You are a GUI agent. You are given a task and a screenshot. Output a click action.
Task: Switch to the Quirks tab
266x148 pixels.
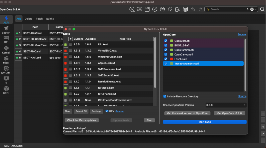(50, 19)
